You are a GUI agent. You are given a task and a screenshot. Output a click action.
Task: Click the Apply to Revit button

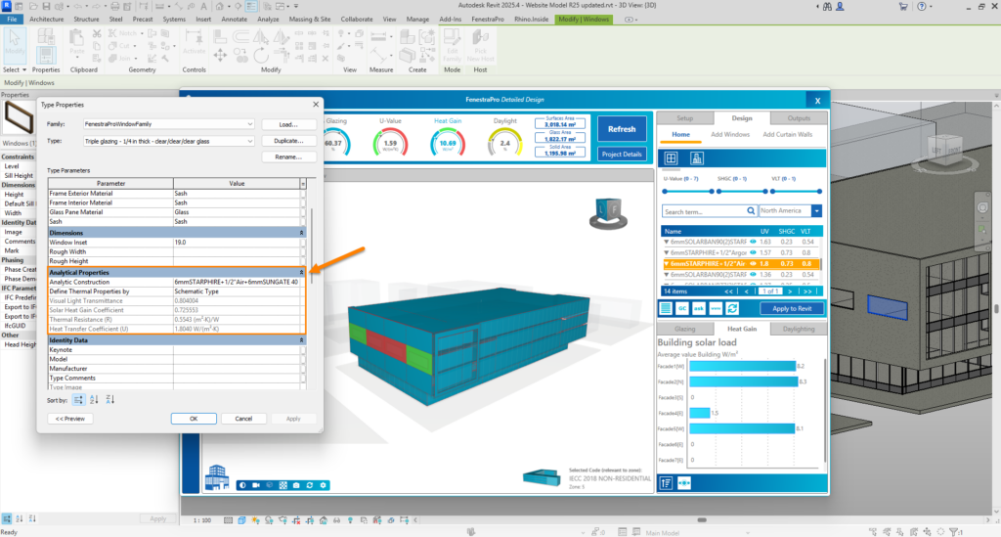coord(792,308)
